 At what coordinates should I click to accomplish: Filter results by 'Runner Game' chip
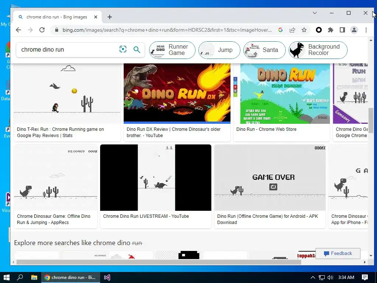(172, 50)
